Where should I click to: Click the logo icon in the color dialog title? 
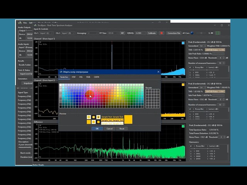[x=61, y=72]
